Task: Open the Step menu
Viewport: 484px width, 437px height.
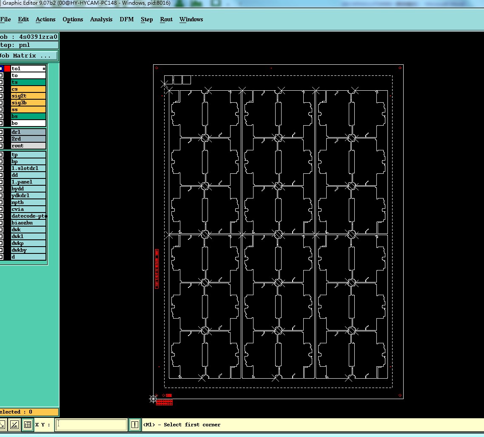Action: [147, 19]
